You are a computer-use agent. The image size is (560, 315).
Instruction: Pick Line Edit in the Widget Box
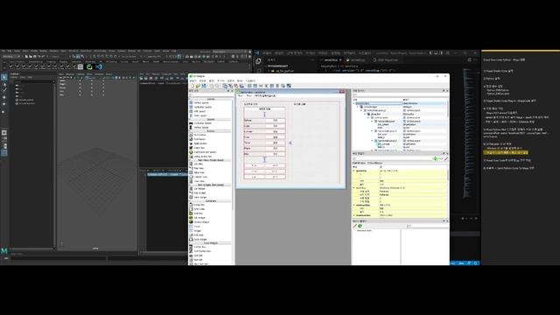click(x=199, y=255)
